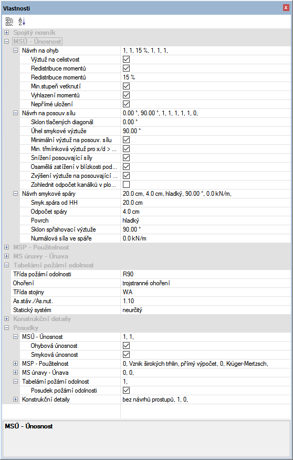Edit Úhel smykové výztuže value 90.00 °
Screen dimensions: 293x460
click(205, 131)
